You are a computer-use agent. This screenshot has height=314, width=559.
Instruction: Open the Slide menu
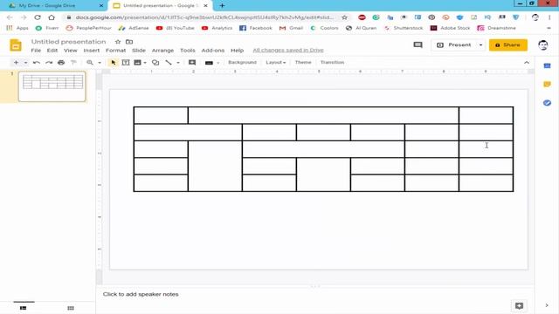click(139, 51)
